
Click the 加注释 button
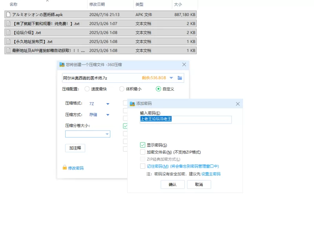click(x=75, y=148)
